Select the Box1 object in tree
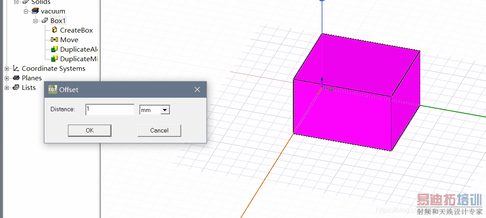The width and height of the screenshot is (486, 218). (x=58, y=21)
